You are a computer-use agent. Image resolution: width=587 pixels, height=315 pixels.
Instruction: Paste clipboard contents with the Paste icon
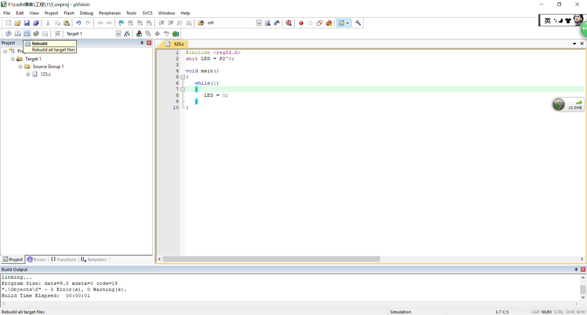tap(66, 23)
